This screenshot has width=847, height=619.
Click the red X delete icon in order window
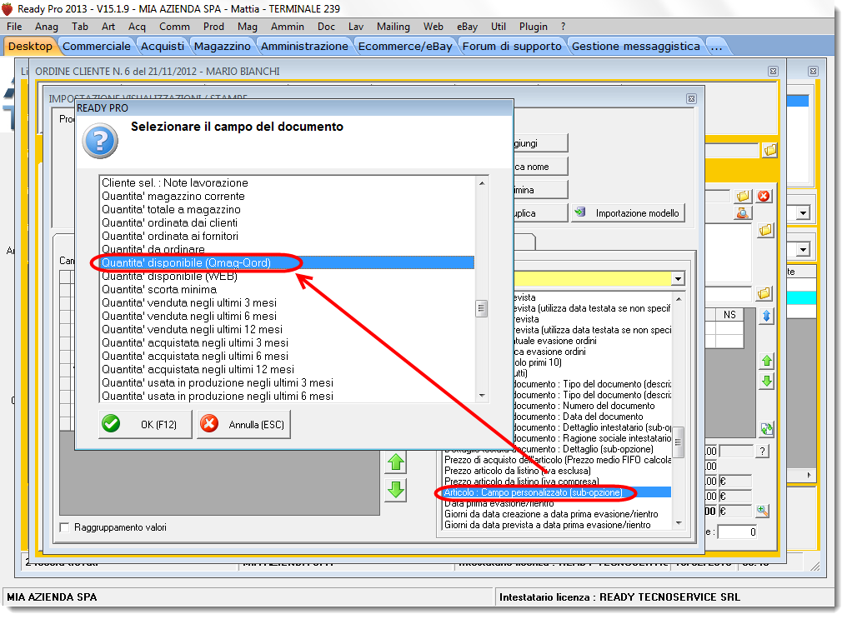click(764, 196)
